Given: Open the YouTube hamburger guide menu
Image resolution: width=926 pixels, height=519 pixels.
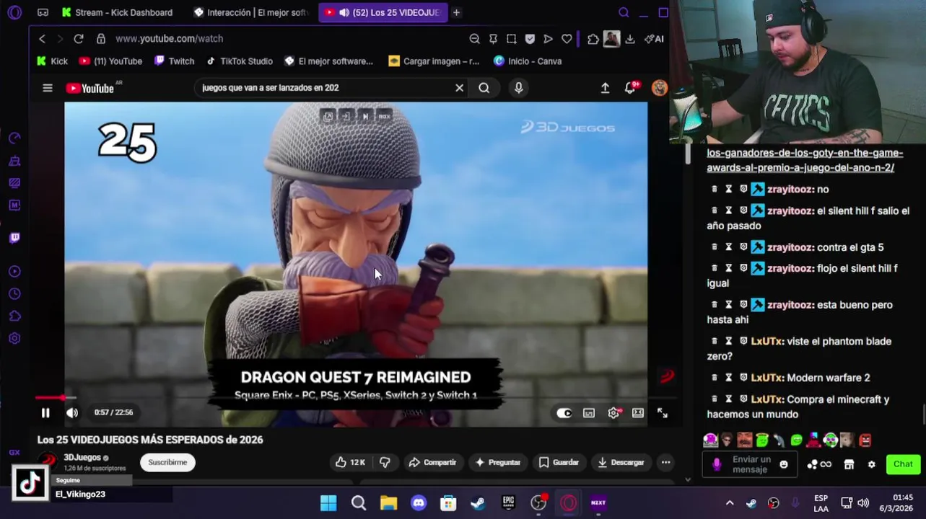Looking at the screenshot, I should (48, 88).
